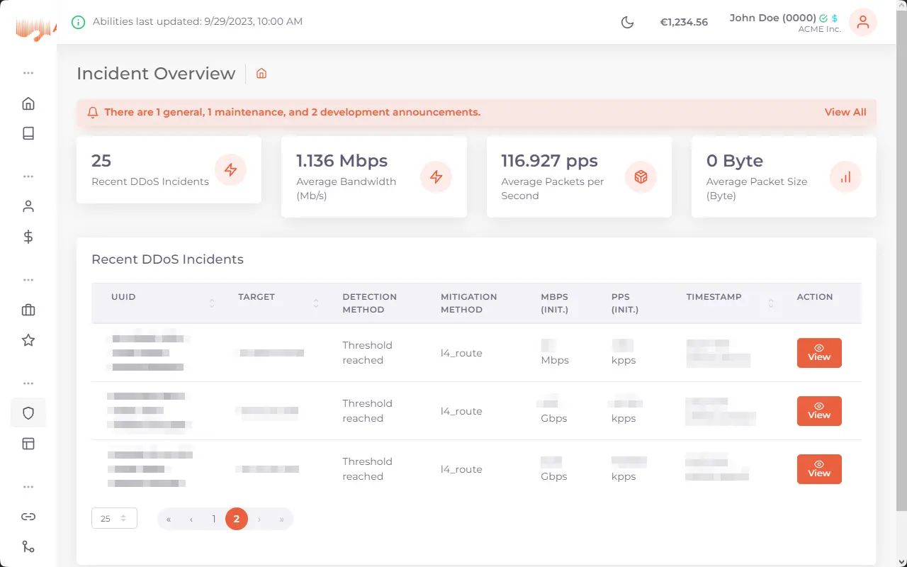Open the documentation book icon in sidebar

click(x=28, y=133)
